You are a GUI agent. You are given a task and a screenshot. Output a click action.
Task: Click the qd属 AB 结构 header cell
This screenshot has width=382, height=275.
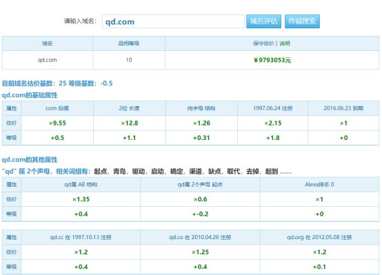[81, 185]
